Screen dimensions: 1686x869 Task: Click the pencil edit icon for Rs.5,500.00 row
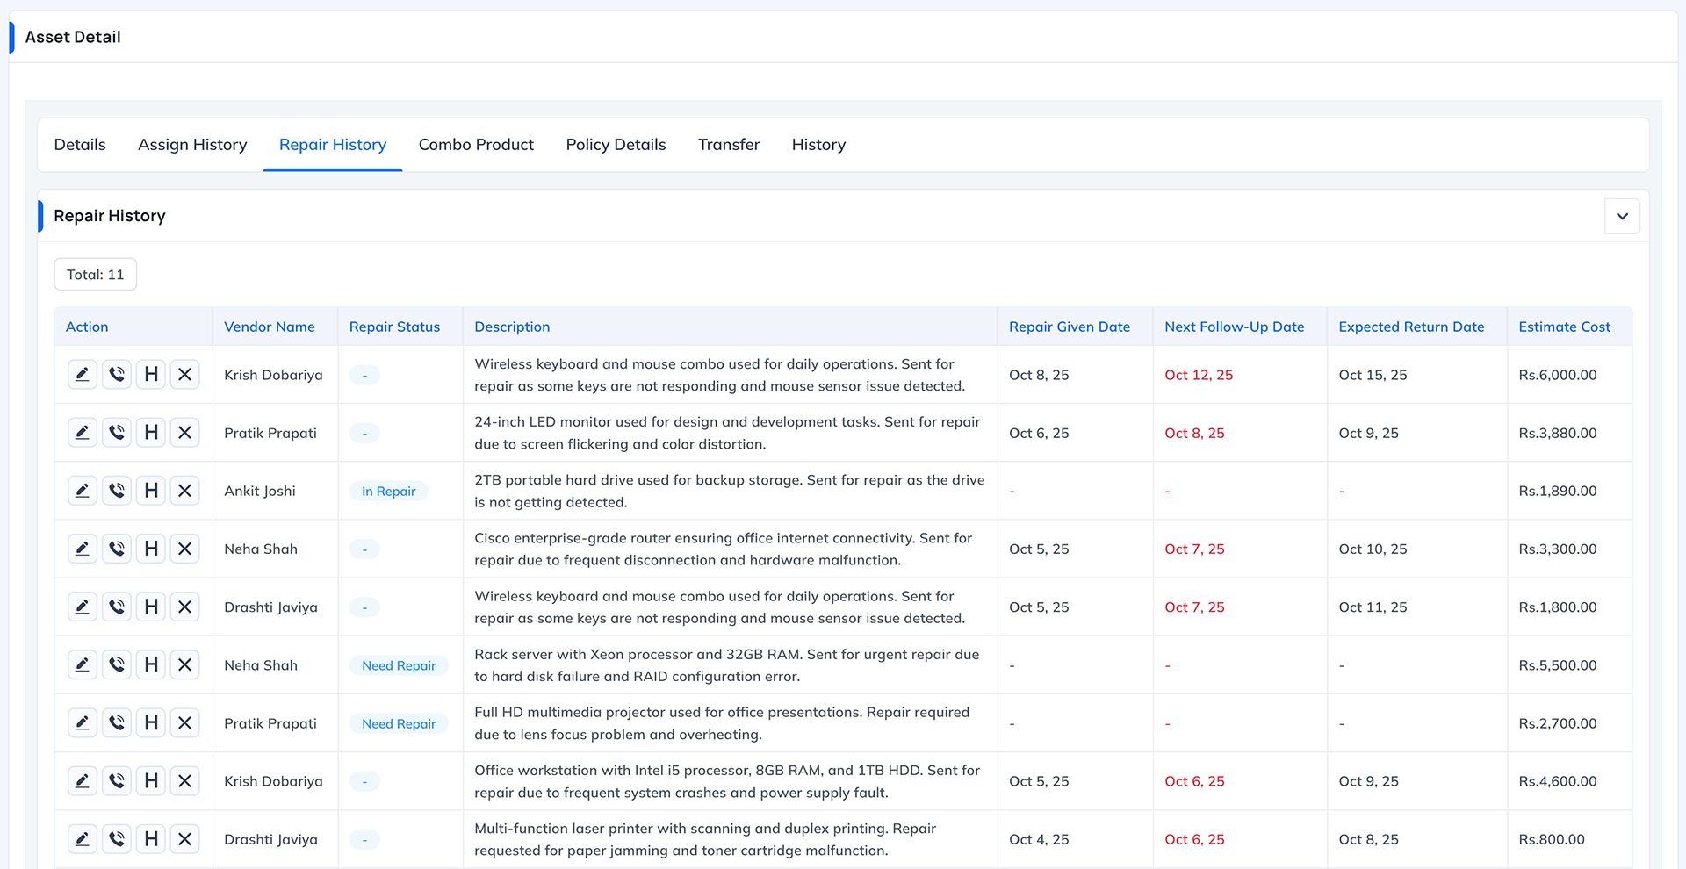coord(83,665)
